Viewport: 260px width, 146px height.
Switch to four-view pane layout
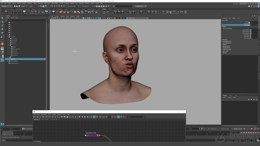pyautogui.click(x=2, y=52)
